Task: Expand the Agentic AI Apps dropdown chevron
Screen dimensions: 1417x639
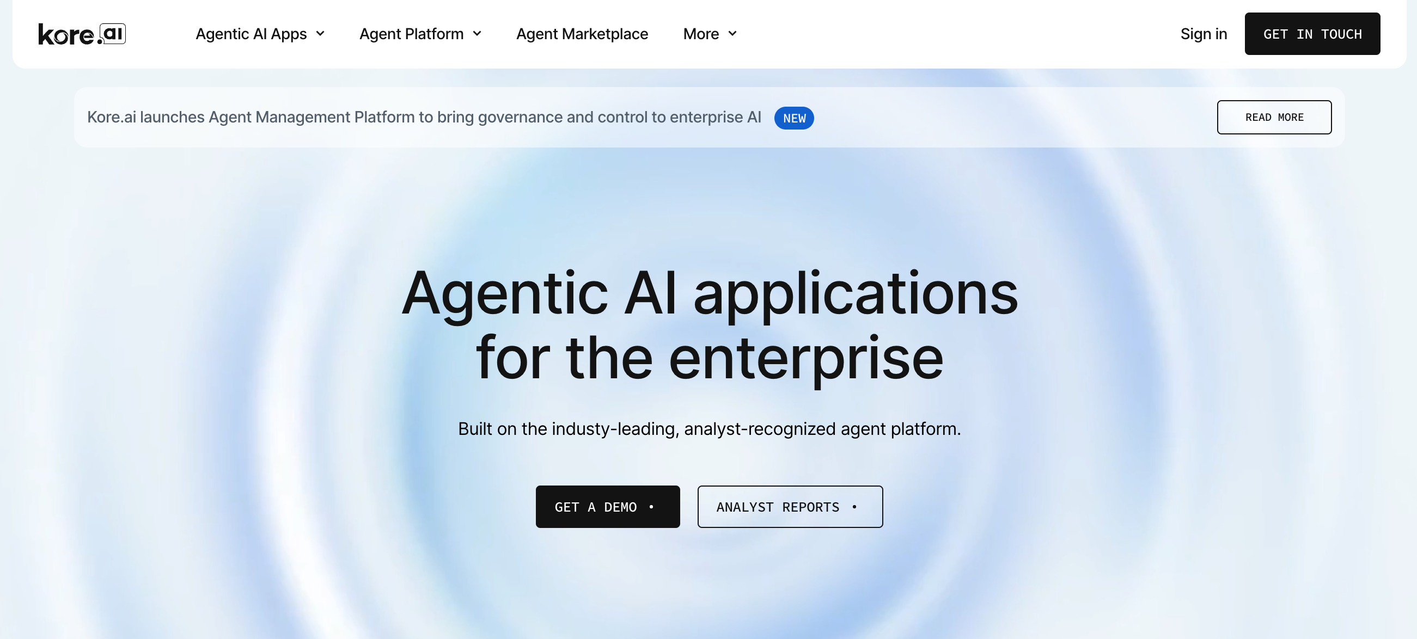Action: (x=321, y=34)
